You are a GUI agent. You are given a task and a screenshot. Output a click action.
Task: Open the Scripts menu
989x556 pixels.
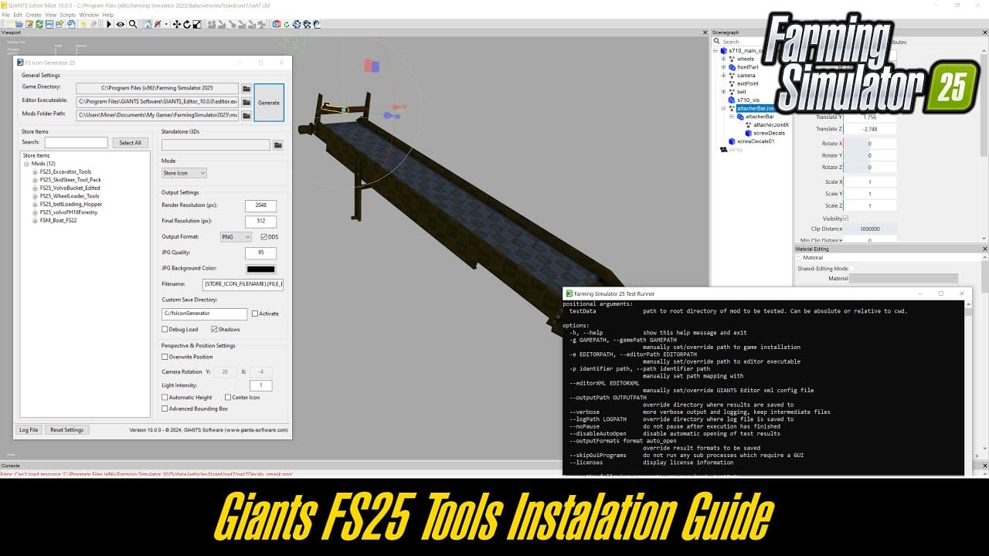point(68,15)
